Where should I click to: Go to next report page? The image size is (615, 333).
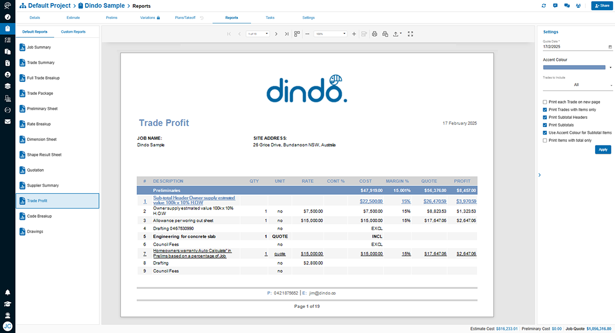click(276, 34)
